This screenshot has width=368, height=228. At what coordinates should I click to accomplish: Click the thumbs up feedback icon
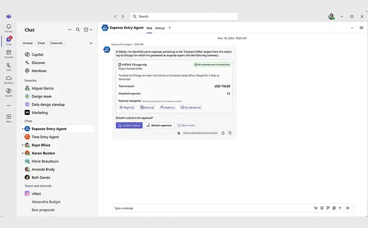(x=223, y=133)
